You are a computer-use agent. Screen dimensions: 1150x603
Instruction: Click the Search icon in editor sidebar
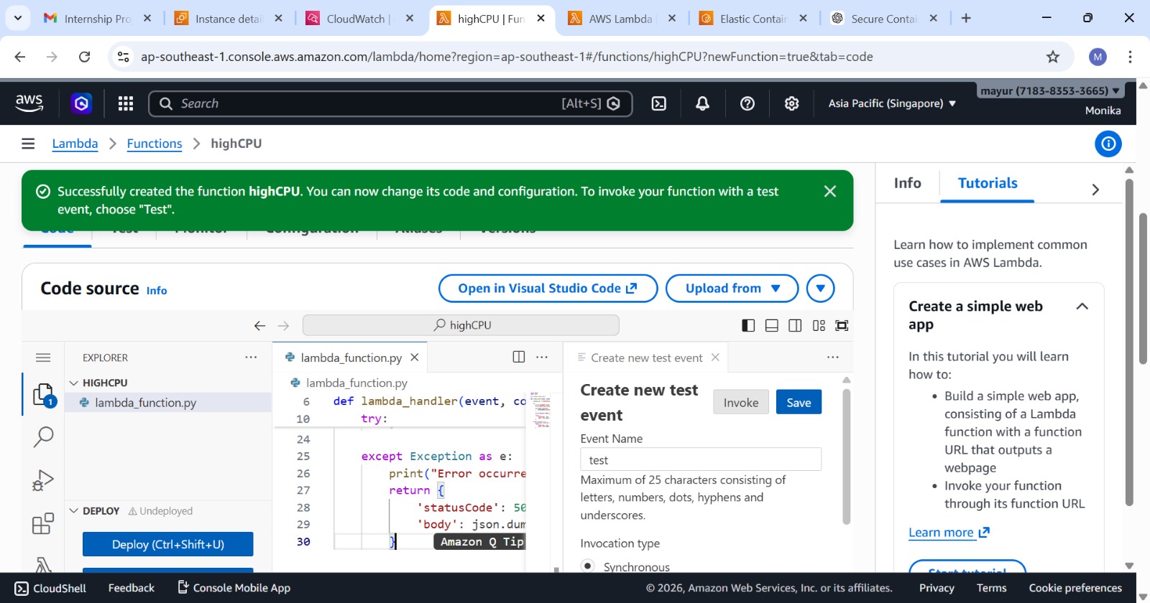point(43,436)
